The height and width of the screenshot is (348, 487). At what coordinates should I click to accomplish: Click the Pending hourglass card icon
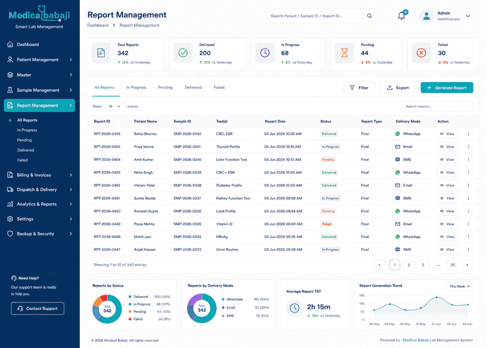pos(344,53)
